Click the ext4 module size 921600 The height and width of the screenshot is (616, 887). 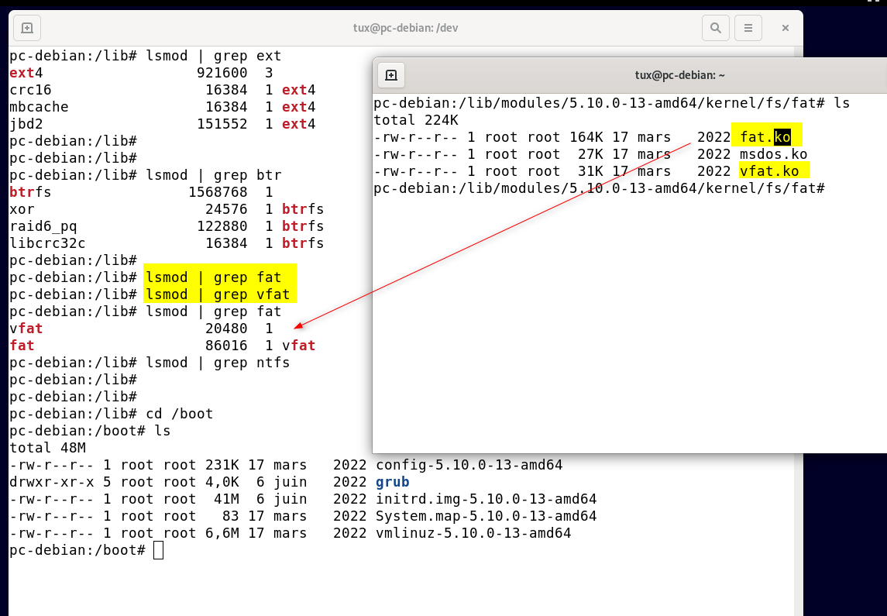[222, 72]
